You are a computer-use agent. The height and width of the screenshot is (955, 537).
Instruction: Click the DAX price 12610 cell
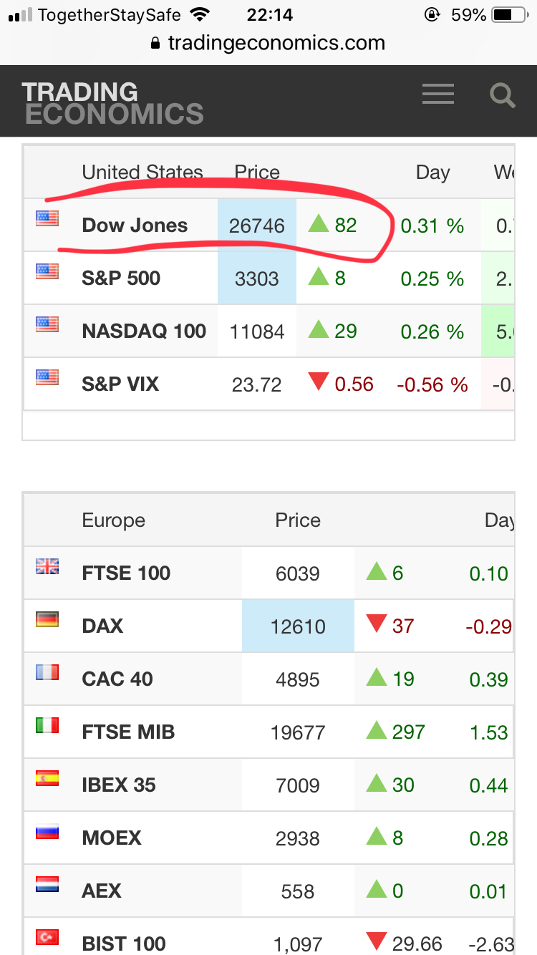click(298, 626)
